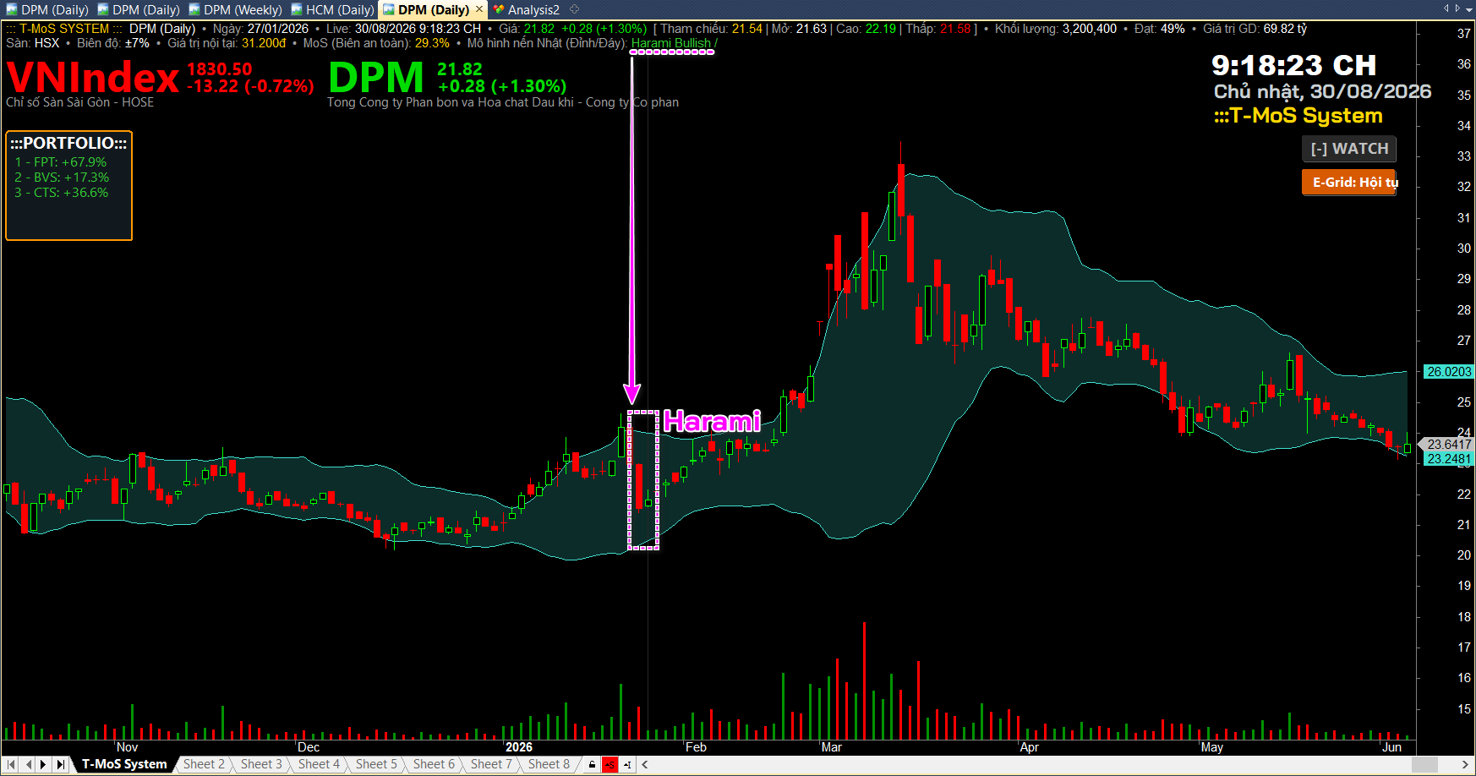The width and height of the screenshot is (1476, 776).
Task: Select the T-MoS System sheet tab
Action: [124, 764]
